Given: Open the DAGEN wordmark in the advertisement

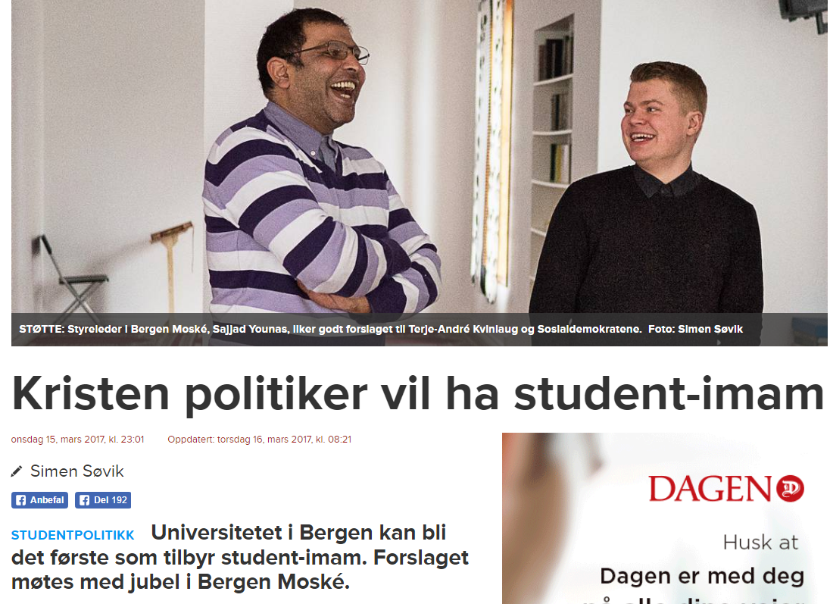Looking at the screenshot, I should 710,489.
